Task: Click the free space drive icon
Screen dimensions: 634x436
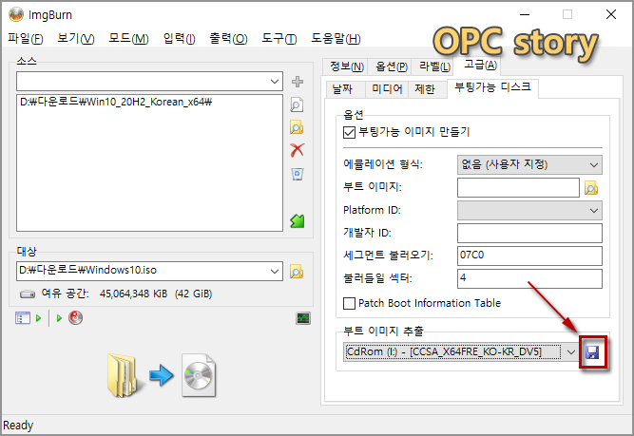Action: (28, 294)
